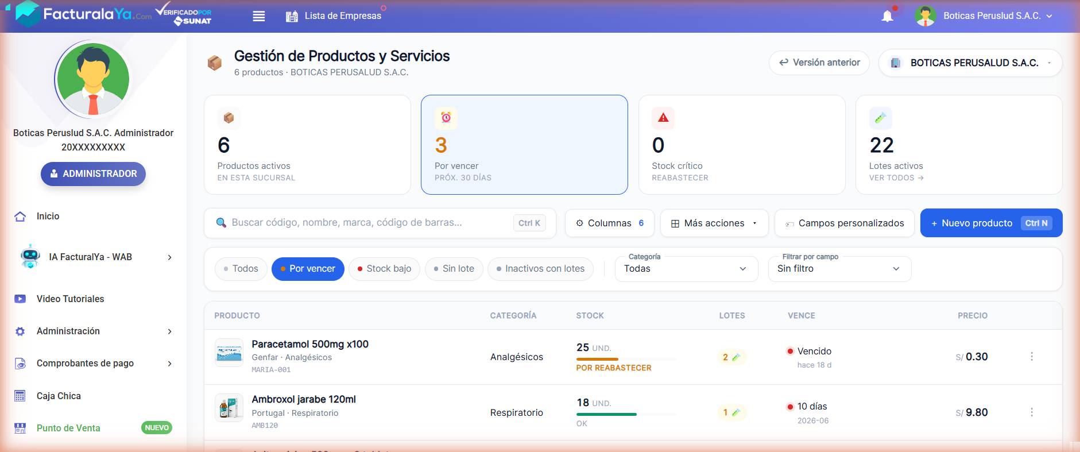The width and height of the screenshot is (1080, 452).
Task: Click the Ambroxol jarabe 120ml product name
Action: [304, 399]
